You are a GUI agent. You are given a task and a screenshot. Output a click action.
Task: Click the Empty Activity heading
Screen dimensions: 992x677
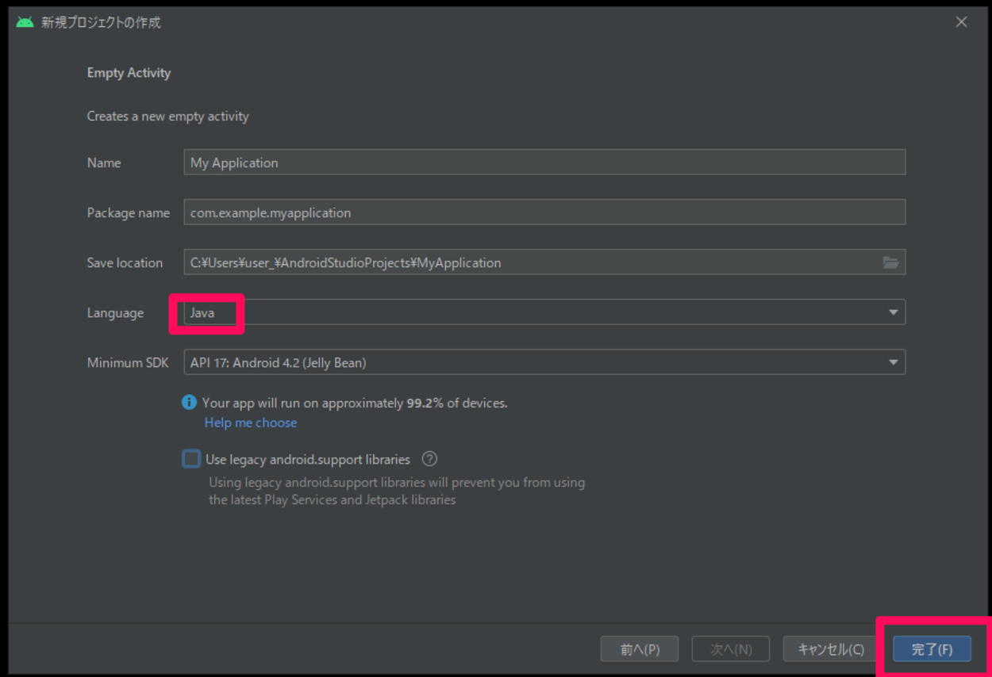(x=129, y=73)
